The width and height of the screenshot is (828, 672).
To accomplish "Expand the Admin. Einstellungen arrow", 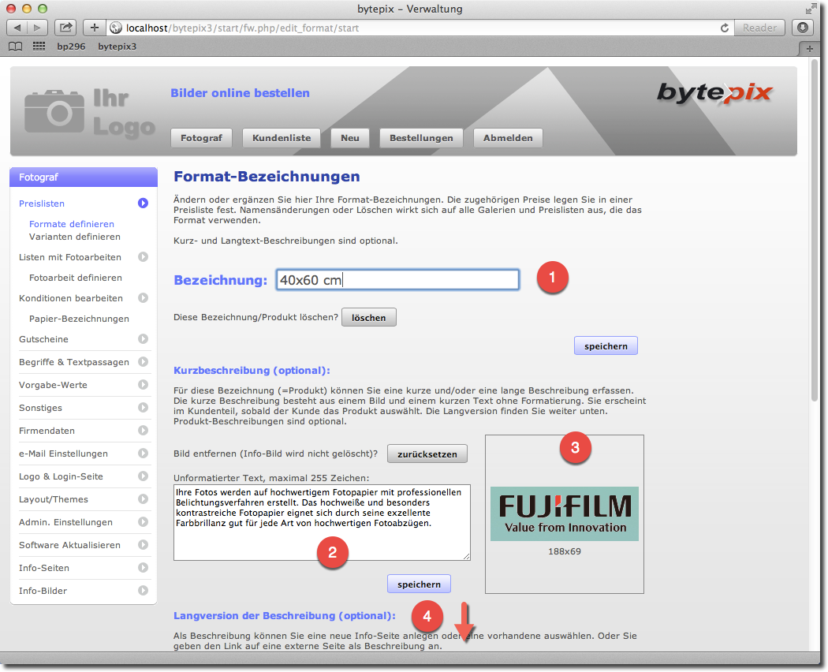I will [x=143, y=522].
